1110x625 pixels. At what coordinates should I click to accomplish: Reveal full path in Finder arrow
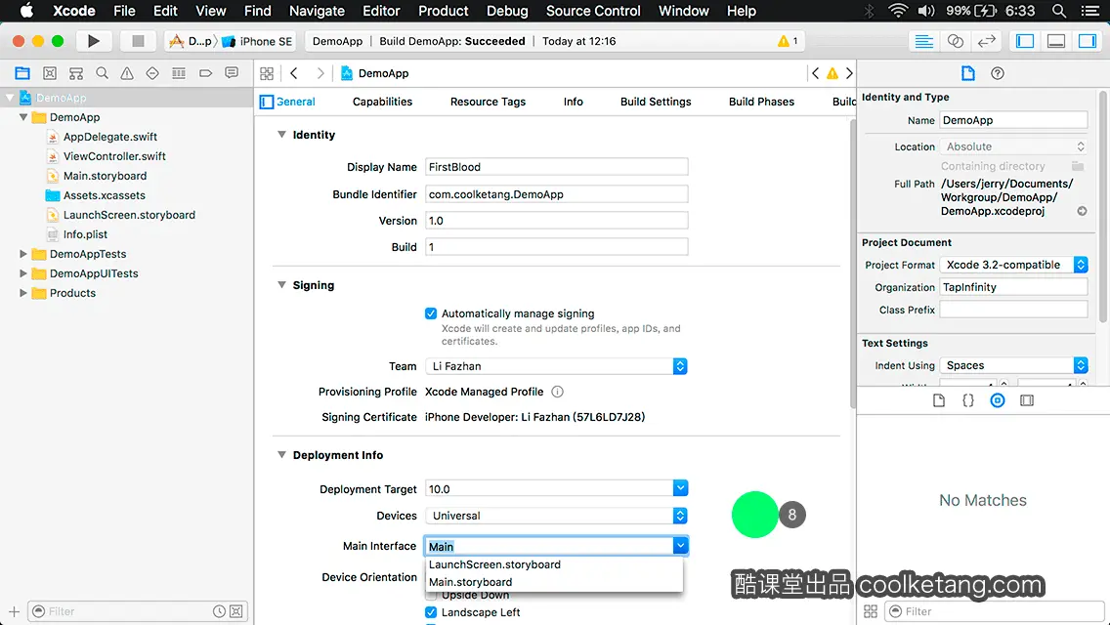pyautogui.click(x=1082, y=211)
